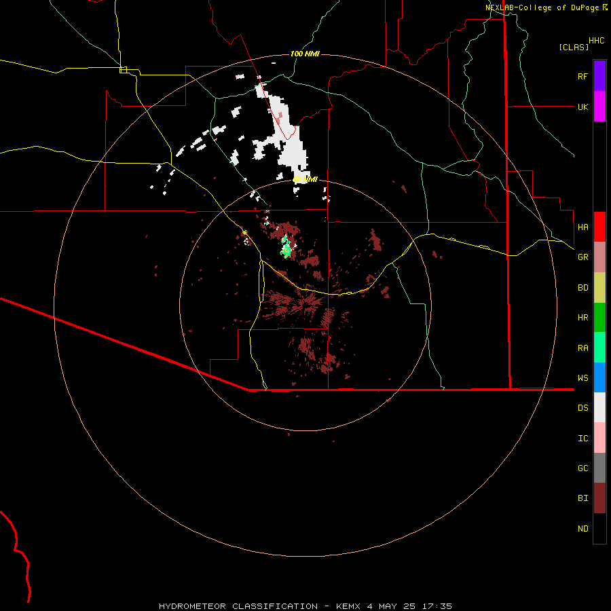Click the IC legend label

pos(582,439)
